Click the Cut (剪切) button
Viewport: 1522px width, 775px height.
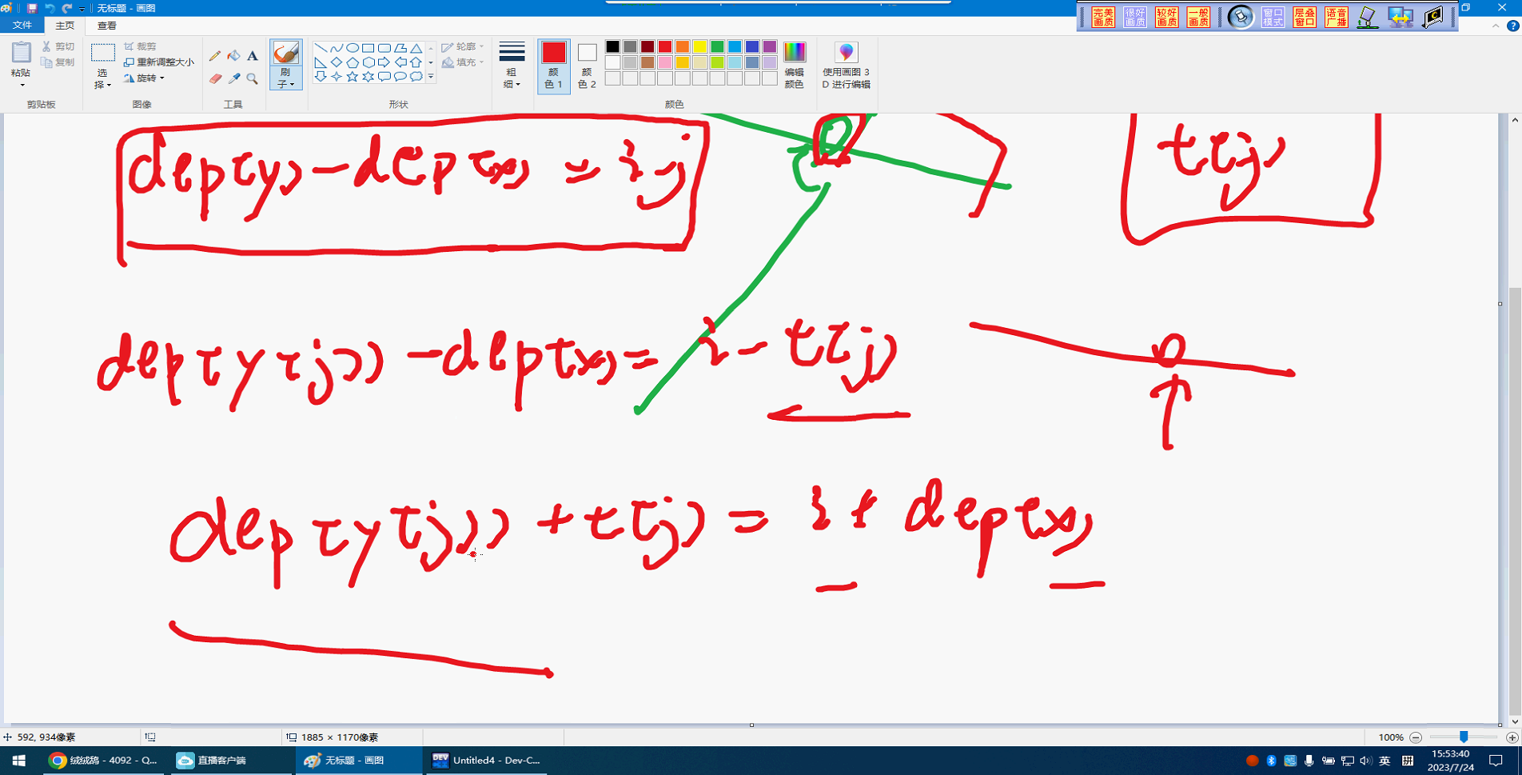coord(58,46)
